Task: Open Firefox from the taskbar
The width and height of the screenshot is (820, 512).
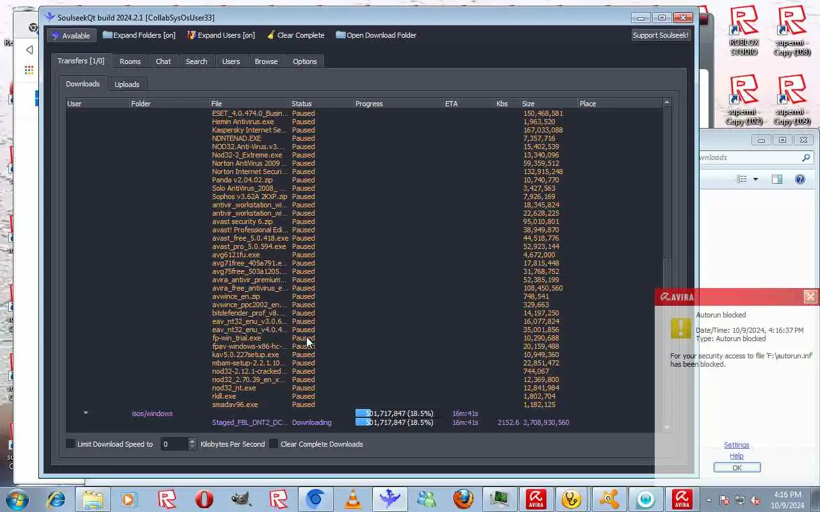Action: (x=463, y=499)
